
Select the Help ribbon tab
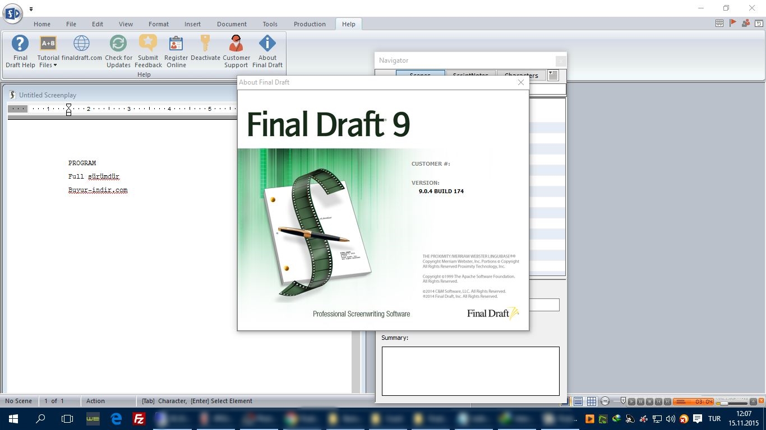click(349, 24)
